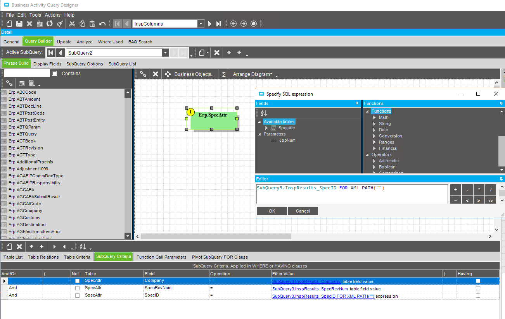Click the sigma group-by icon
Viewport: 505px width, 319px height.
tap(224, 74)
